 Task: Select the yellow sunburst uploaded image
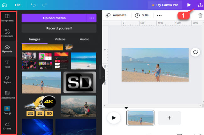[42, 47]
